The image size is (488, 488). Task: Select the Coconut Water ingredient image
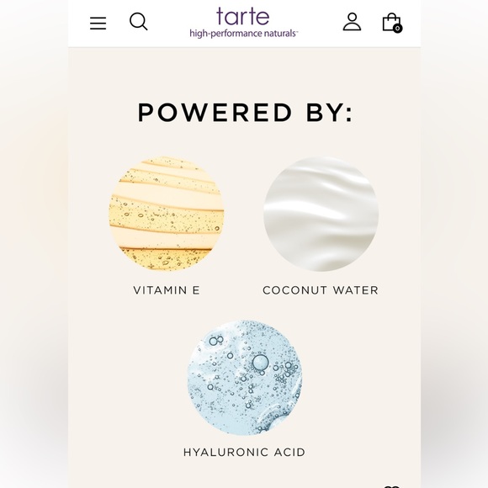tap(321, 214)
